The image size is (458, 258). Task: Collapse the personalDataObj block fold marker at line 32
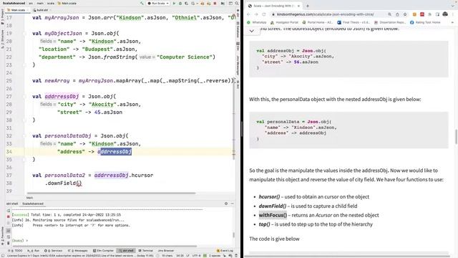click(25, 136)
